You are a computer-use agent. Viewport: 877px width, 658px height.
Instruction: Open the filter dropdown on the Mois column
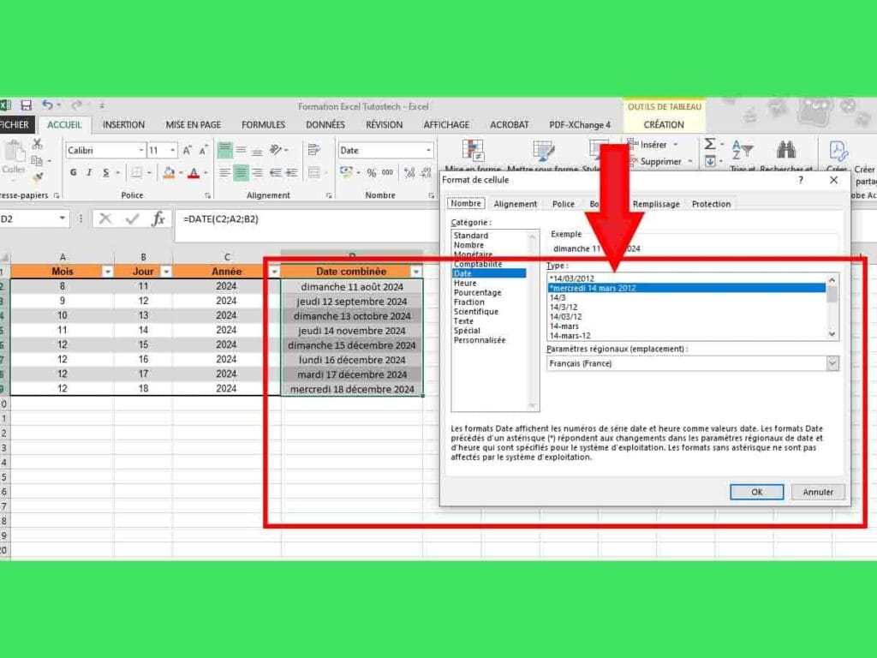click(x=108, y=271)
